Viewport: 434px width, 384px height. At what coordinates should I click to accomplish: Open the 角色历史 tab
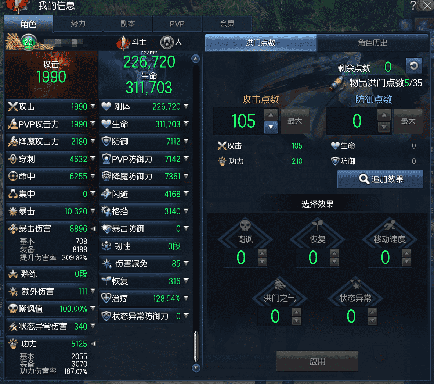[x=372, y=43]
